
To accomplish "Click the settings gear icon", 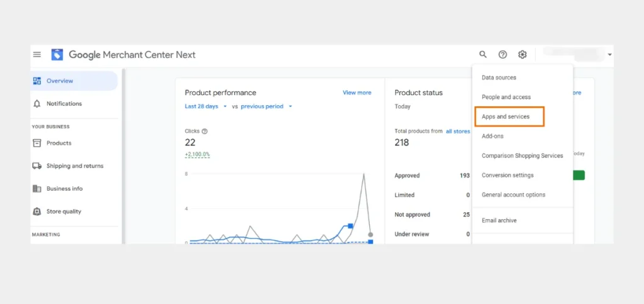I will (522, 54).
